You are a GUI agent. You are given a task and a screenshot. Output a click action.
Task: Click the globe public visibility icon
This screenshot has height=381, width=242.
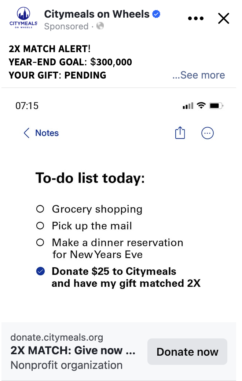point(100,26)
